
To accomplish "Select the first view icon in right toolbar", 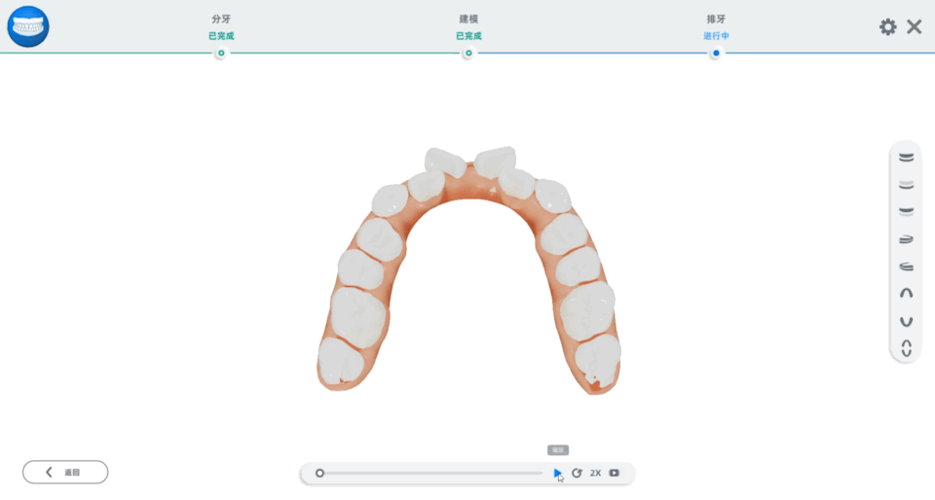I will coord(906,157).
